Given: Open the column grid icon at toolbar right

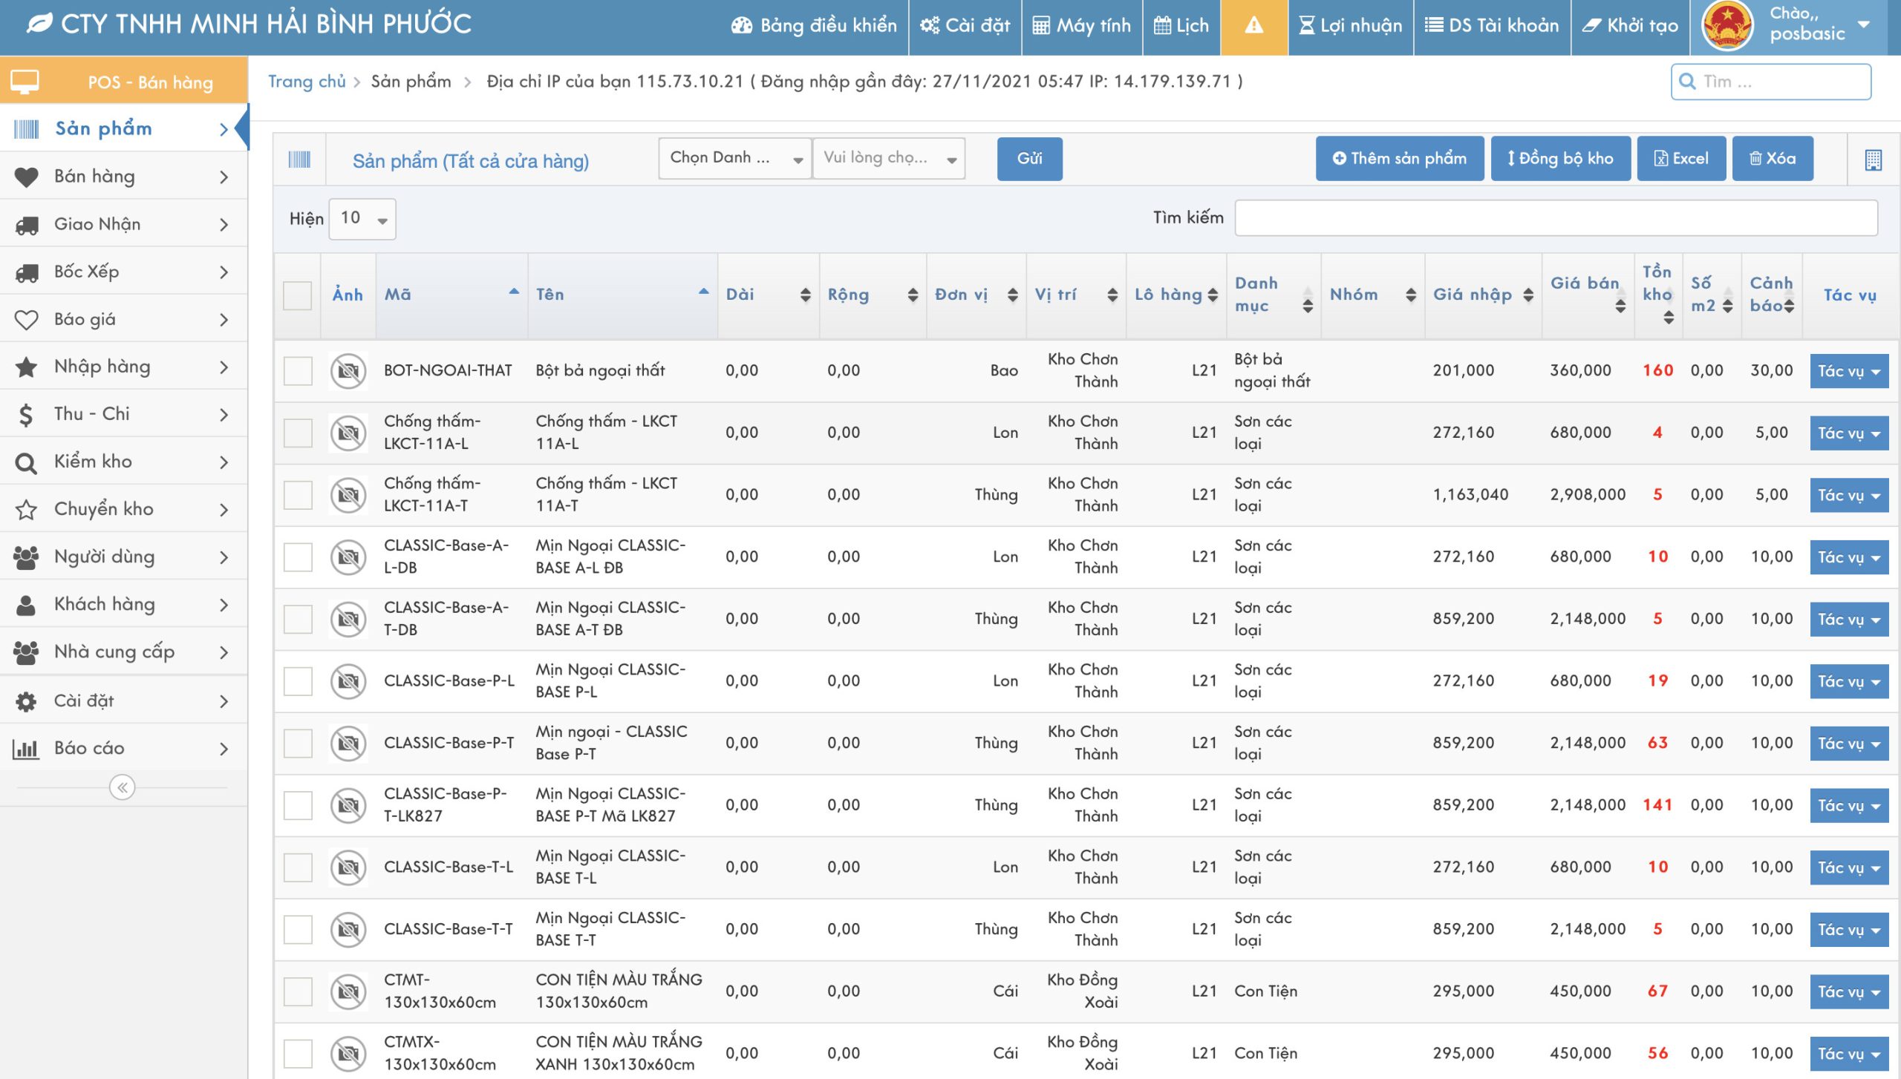Looking at the screenshot, I should pyautogui.click(x=1873, y=160).
